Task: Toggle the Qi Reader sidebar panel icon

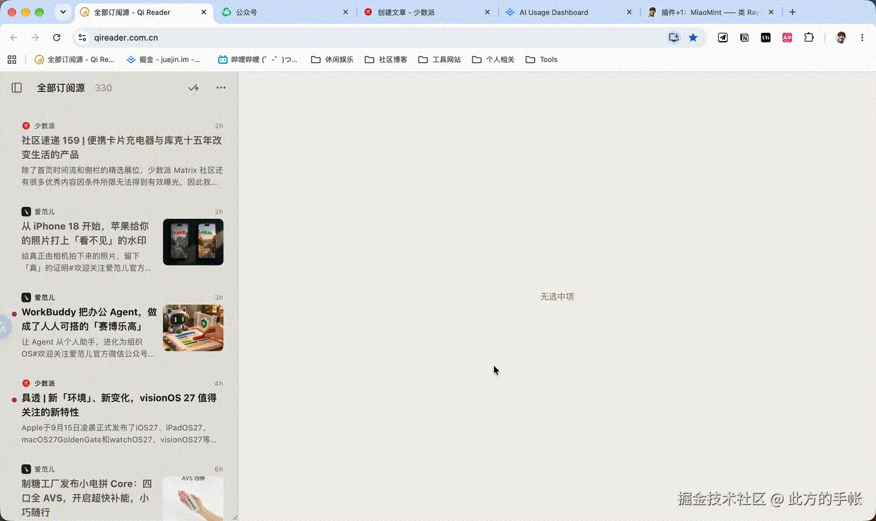Action: coord(17,88)
